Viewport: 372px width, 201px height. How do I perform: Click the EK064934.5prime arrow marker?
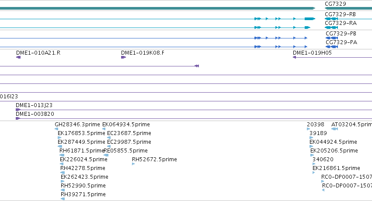[104, 129]
